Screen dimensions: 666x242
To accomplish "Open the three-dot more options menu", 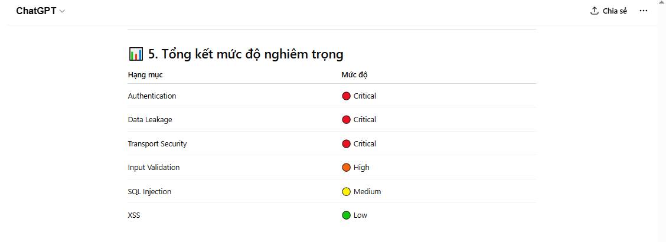I will [x=644, y=11].
